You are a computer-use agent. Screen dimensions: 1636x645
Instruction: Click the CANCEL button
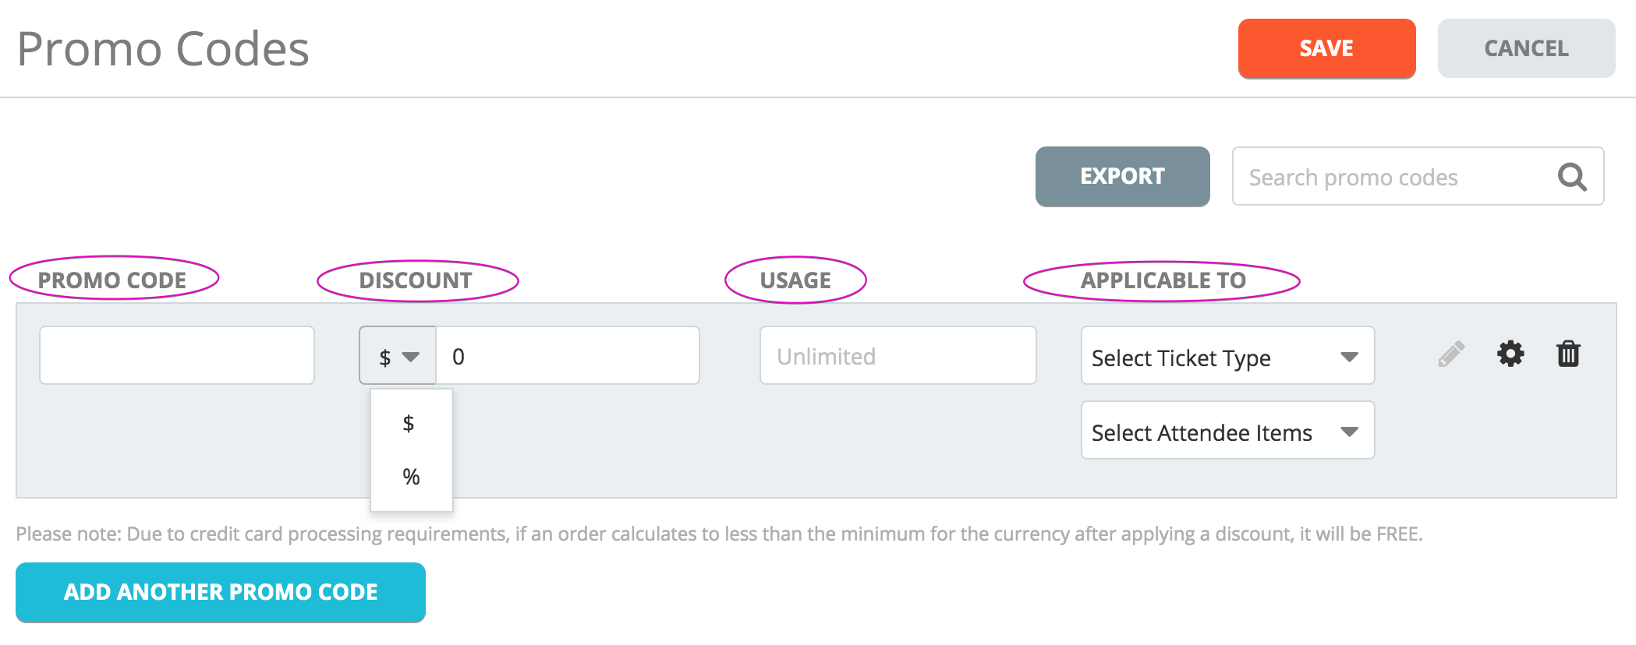(1526, 48)
